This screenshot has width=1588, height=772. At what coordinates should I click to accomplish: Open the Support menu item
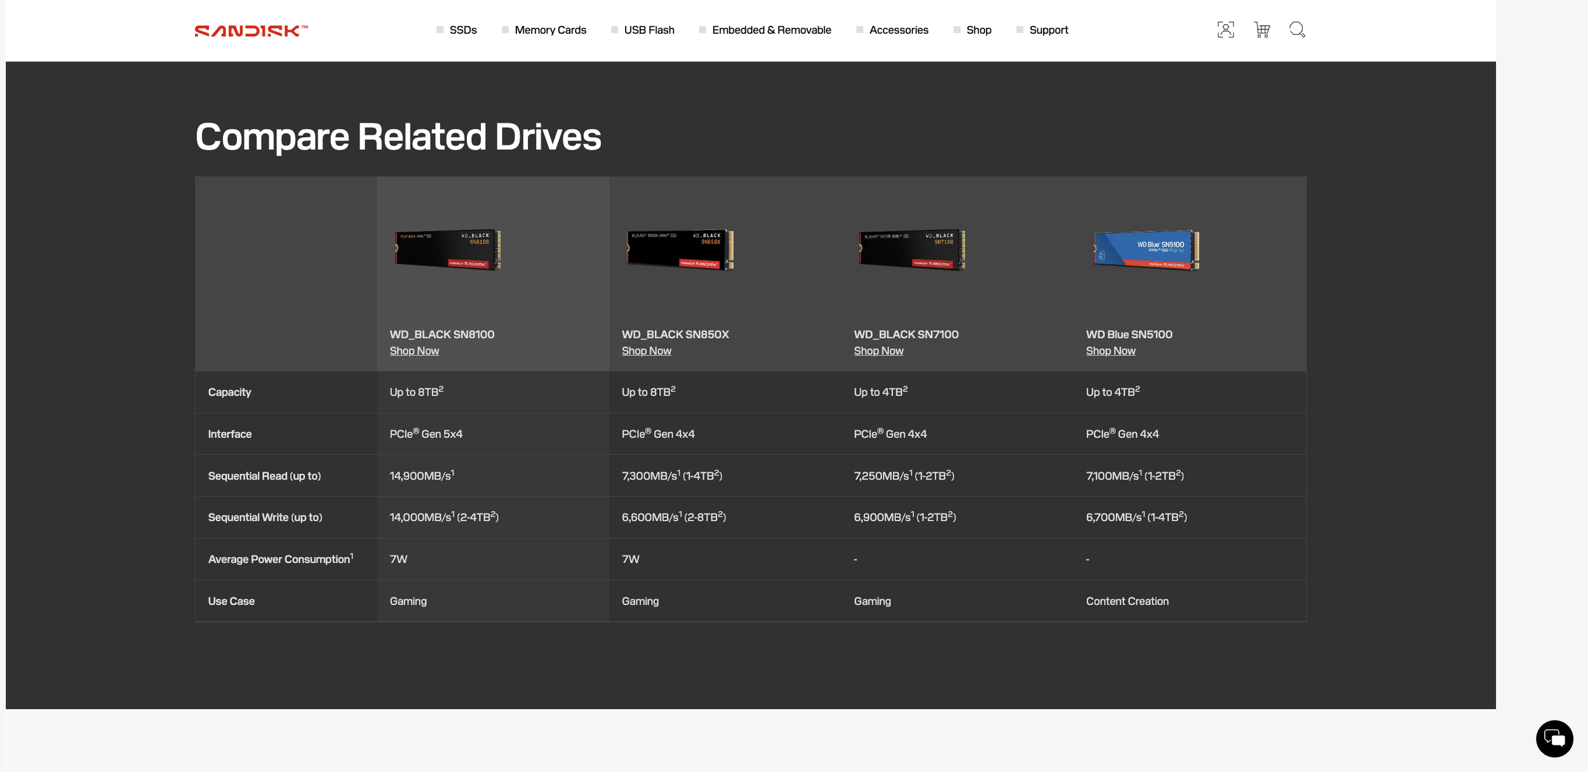click(x=1048, y=30)
